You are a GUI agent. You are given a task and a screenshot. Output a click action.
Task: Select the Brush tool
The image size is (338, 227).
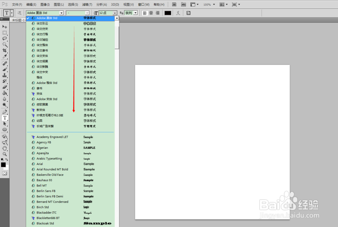pos(4,69)
